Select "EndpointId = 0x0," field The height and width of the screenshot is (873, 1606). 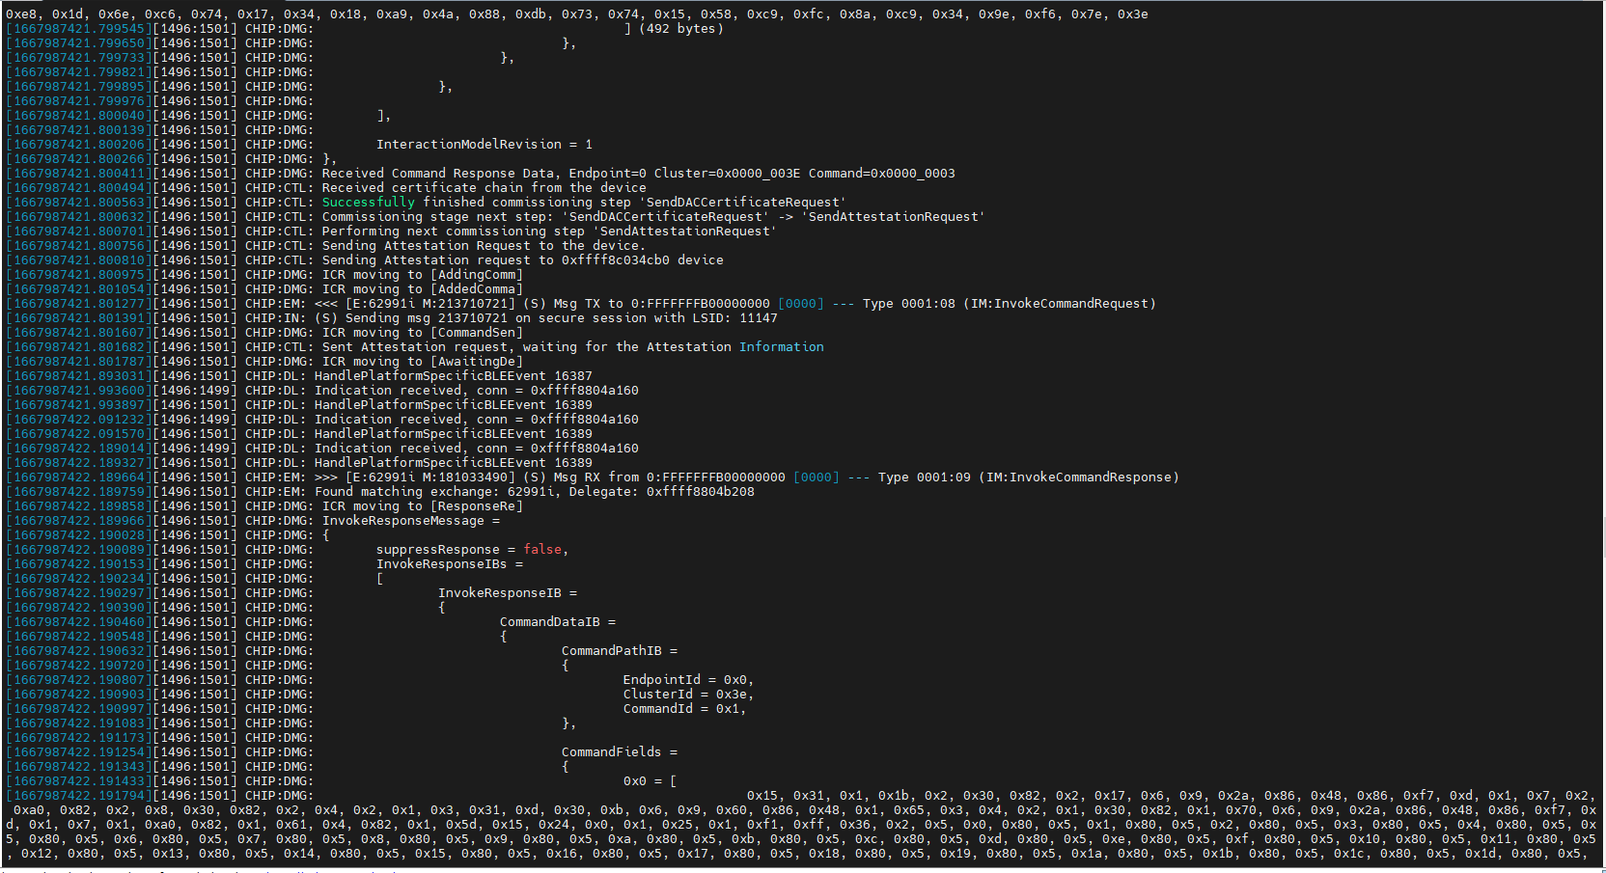pyautogui.click(x=689, y=680)
